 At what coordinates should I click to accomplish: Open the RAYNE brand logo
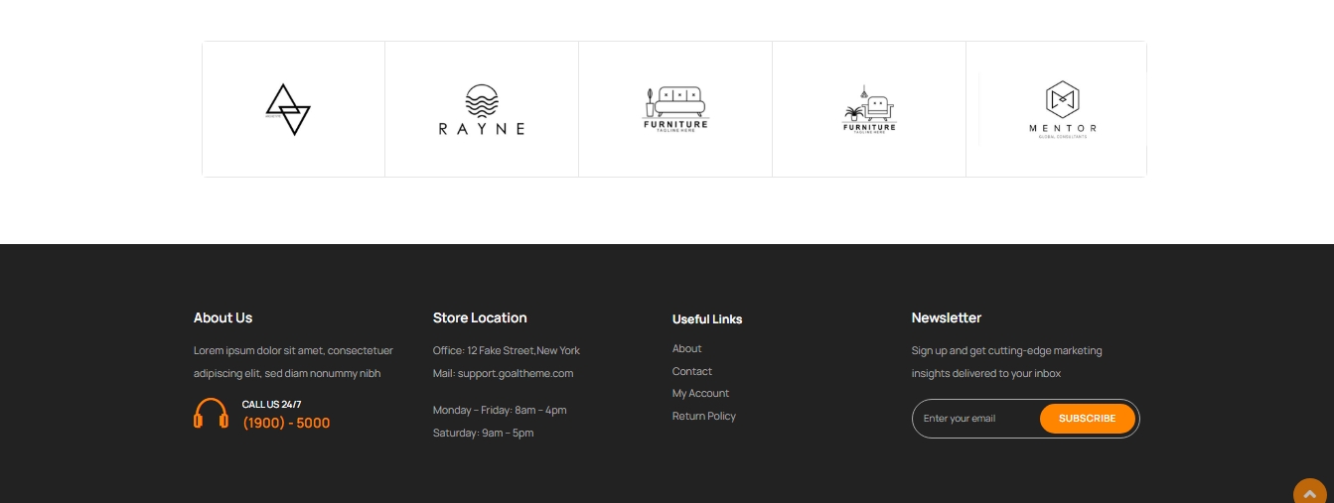(482, 110)
